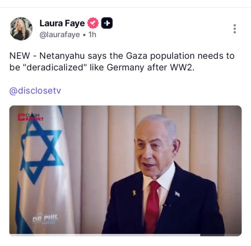This screenshot has height=246, width=251.
Task: Click the Laura Faye display name
Action: tap(62, 23)
